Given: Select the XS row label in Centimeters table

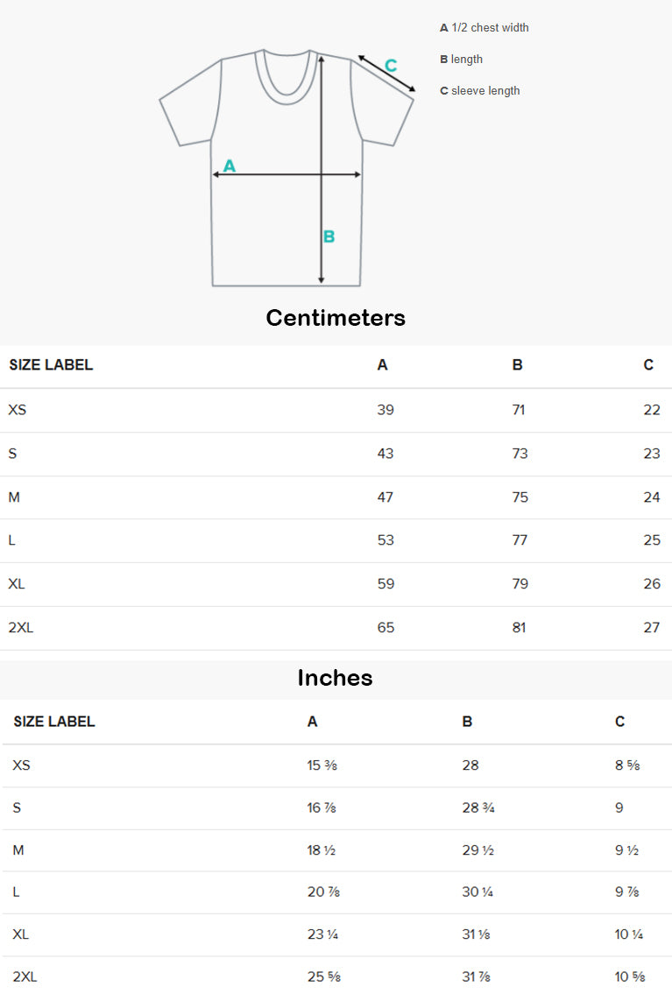Looking at the screenshot, I should pyautogui.click(x=18, y=410).
